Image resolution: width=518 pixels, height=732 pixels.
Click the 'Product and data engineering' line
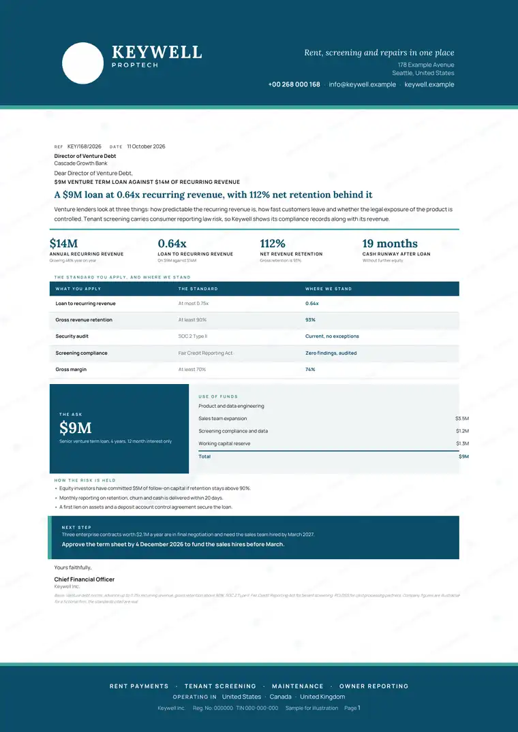point(231,406)
